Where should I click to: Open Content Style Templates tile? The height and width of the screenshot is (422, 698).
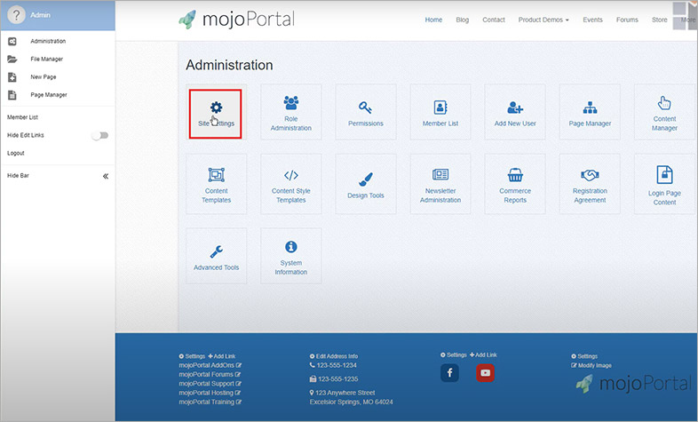point(290,184)
